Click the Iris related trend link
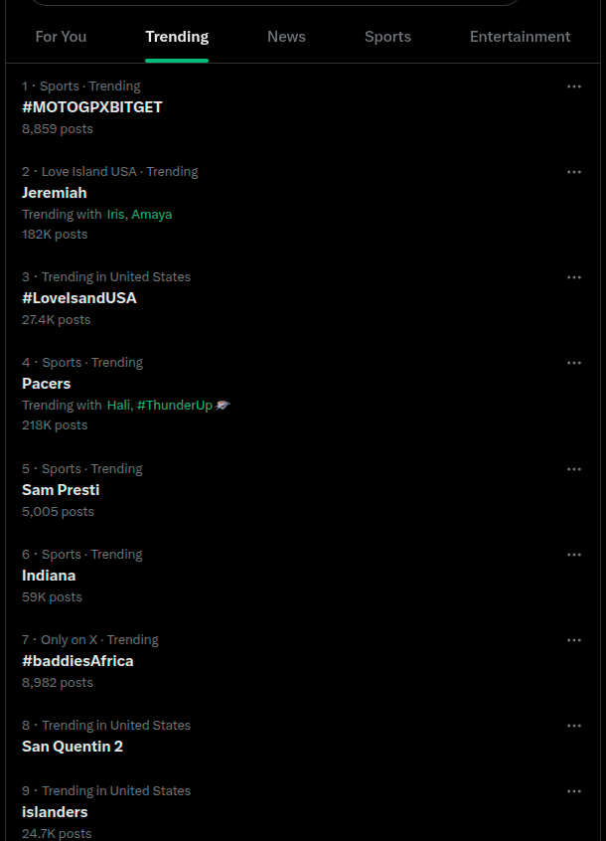606x841 pixels. [115, 214]
